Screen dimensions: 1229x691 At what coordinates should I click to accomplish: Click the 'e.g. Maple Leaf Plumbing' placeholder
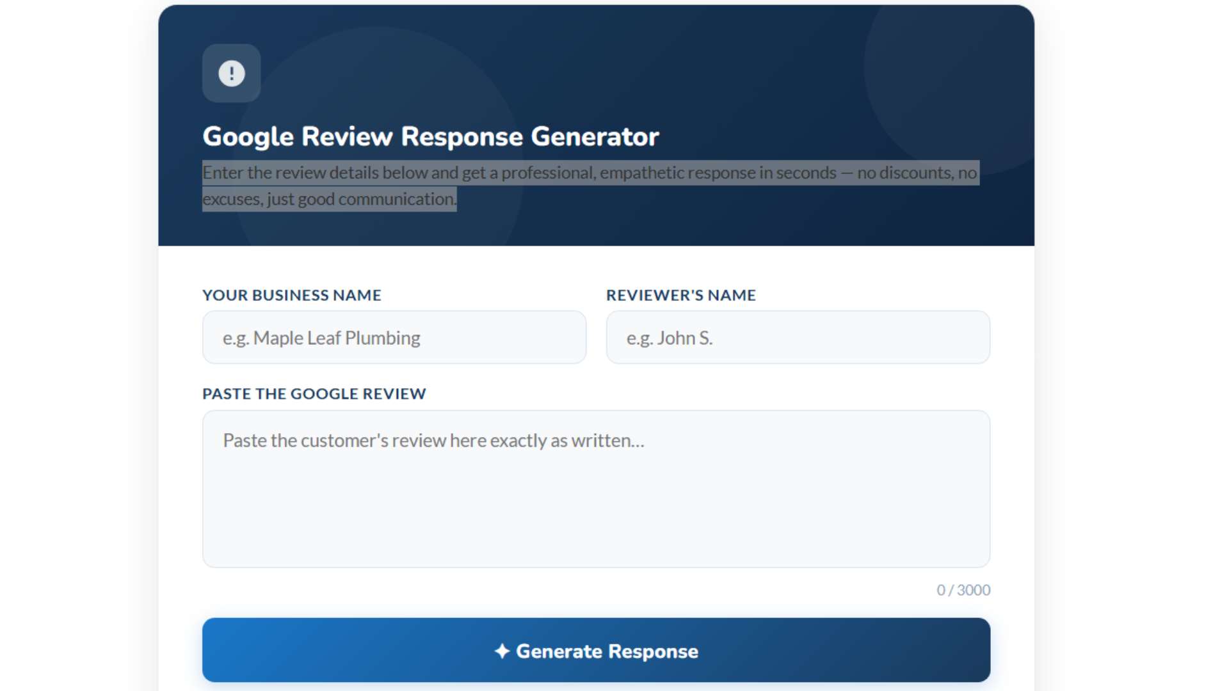[321, 338]
